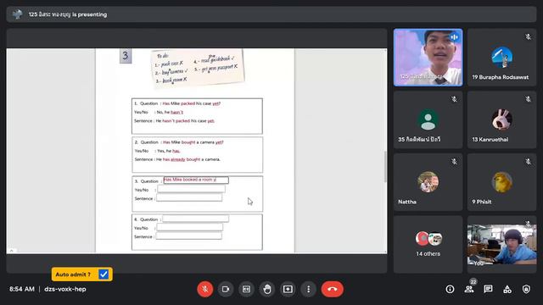Click the question 3 Question input field

196,180
